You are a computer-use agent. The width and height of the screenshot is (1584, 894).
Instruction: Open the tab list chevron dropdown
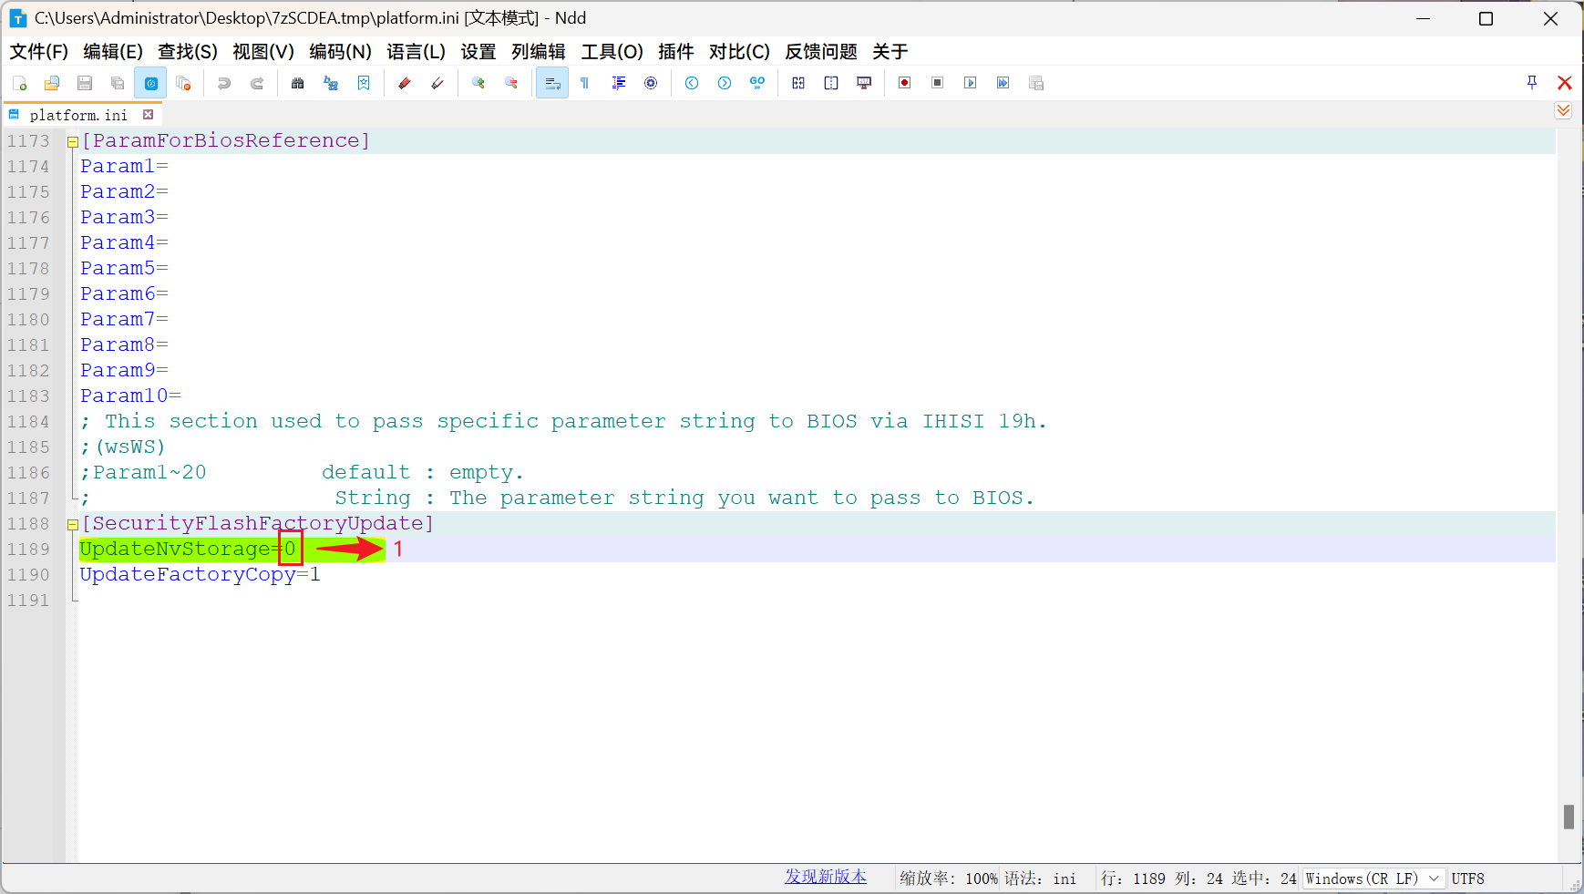click(x=1563, y=110)
